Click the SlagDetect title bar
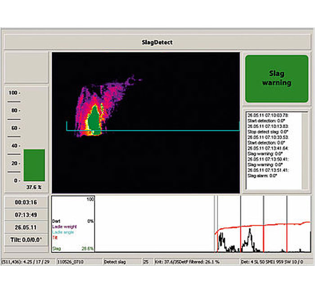The height and width of the screenshot is (293, 315). point(157,42)
